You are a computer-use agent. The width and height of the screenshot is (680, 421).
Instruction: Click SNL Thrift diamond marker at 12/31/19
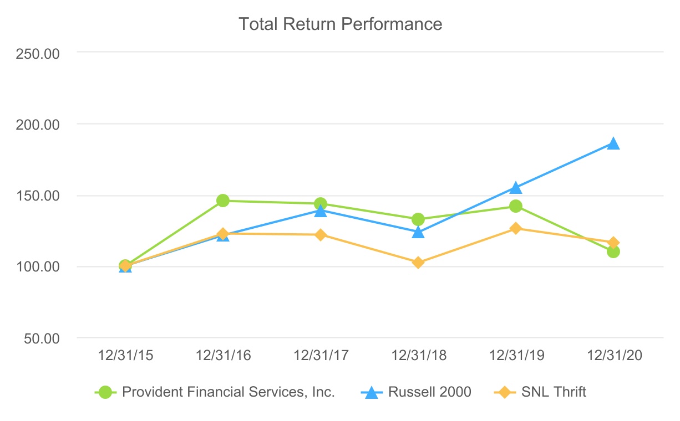click(x=516, y=228)
